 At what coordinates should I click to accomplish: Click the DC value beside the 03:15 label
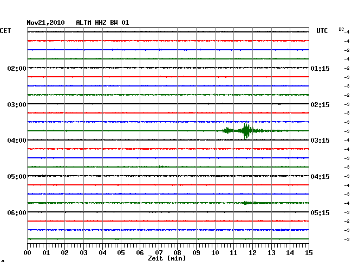pos(347,140)
